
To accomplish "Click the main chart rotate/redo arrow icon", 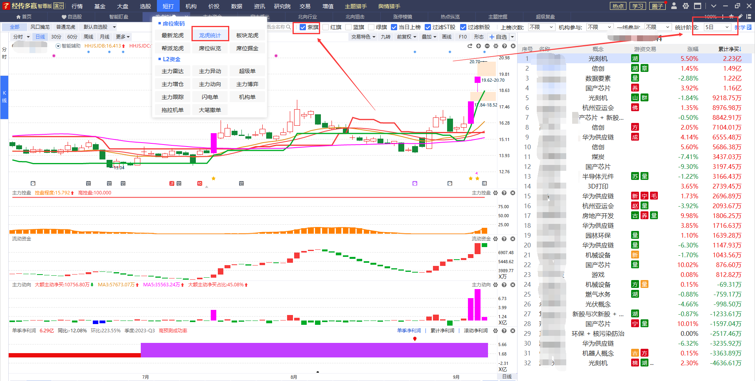I will click(x=470, y=46).
